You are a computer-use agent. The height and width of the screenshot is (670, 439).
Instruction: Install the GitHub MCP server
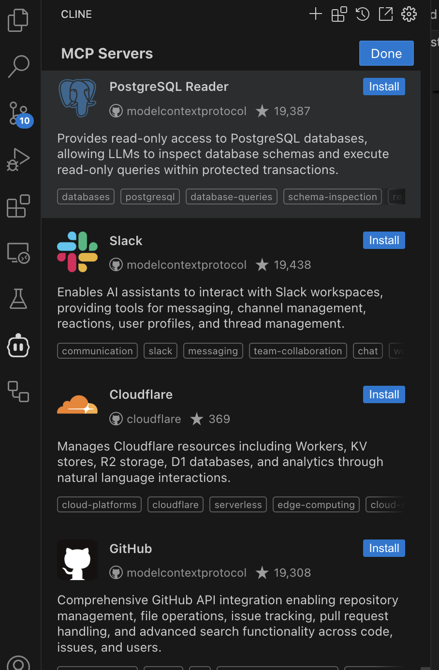click(384, 548)
